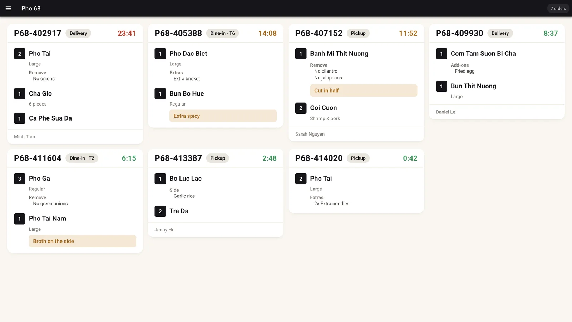Click the Cut in half note
This screenshot has height=322, width=572.
(364, 91)
